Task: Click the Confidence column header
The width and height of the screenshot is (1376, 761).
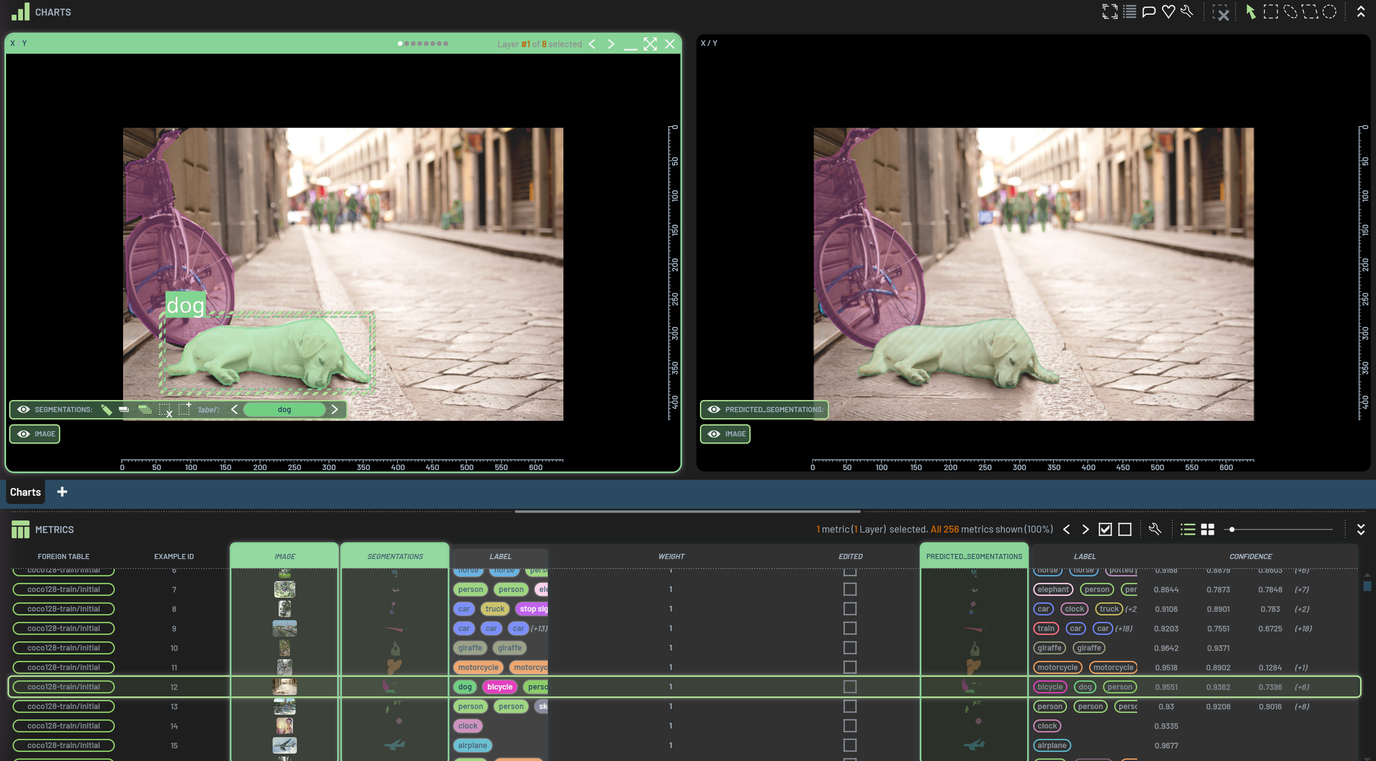Action: point(1250,556)
